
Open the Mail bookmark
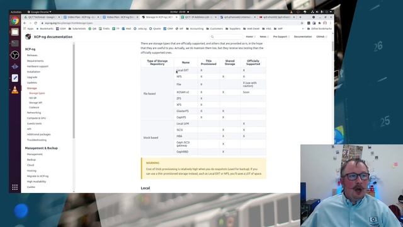tap(127, 29)
